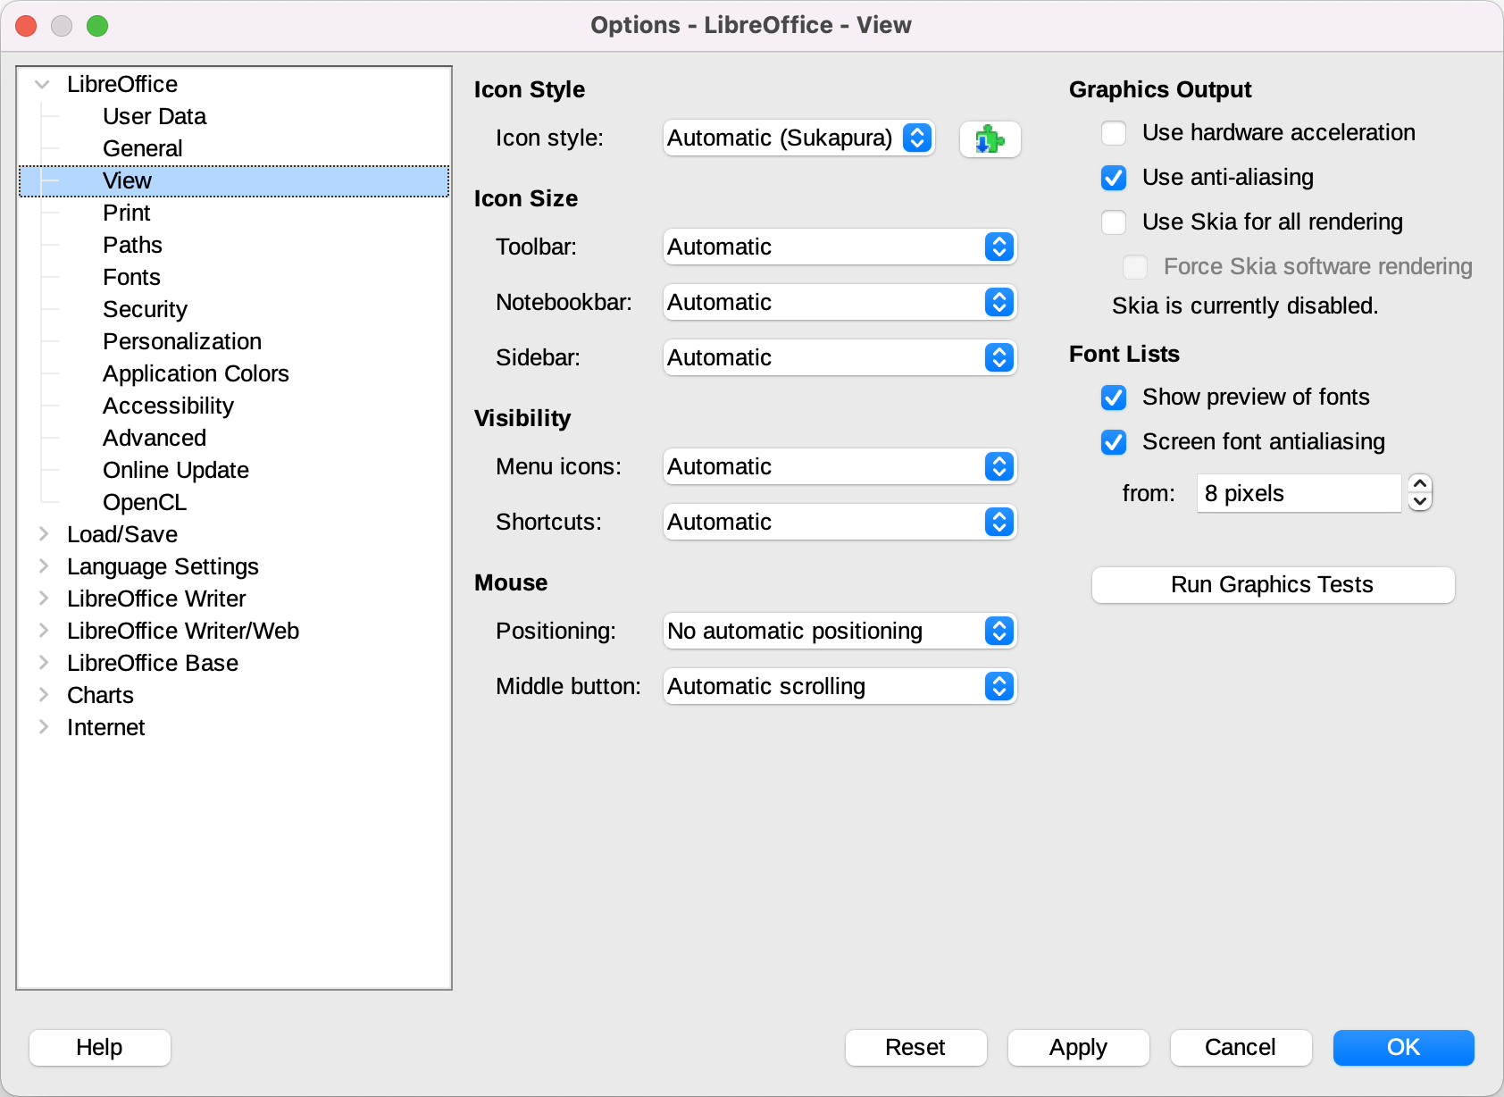1504x1097 pixels.
Task: Expand the LibreOffice Writer section
Action: (43, 599)
